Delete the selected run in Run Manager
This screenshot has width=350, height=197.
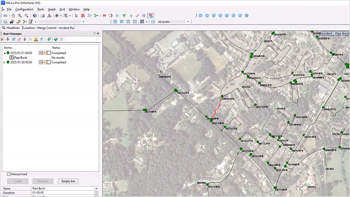pyautogui.click(x=30, y=39)
